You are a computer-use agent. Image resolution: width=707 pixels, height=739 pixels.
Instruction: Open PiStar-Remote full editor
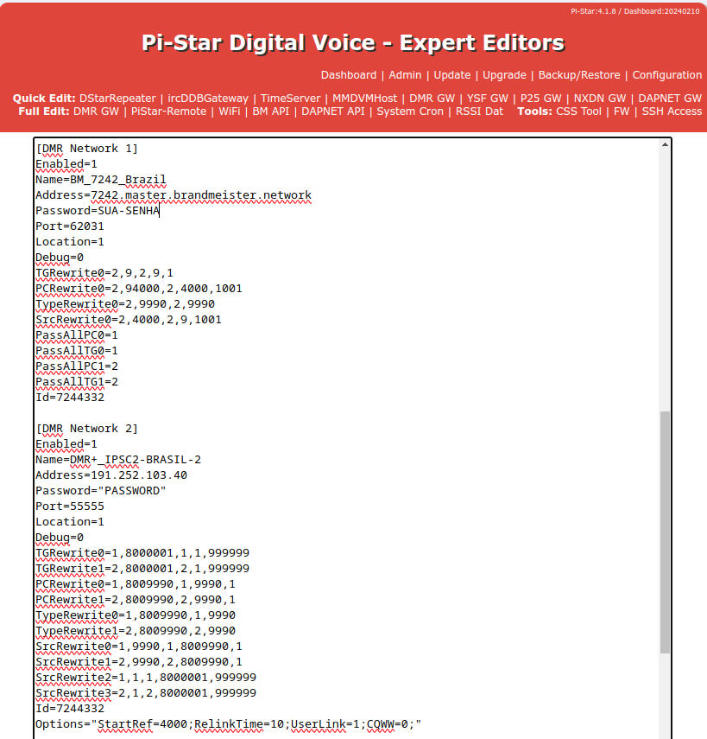[168, 111]
